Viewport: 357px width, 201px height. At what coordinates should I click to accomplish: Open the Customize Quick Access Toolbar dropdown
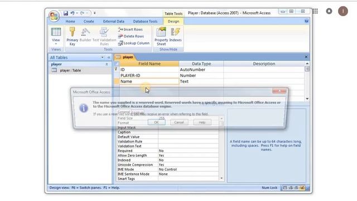pyautogui.click(x=95, y=13)
